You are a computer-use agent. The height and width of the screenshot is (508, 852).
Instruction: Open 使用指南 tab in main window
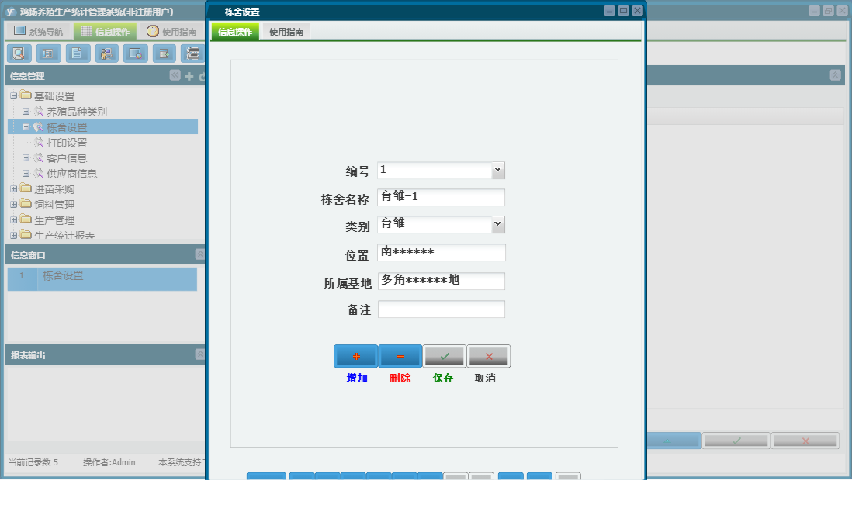point(171,31)
